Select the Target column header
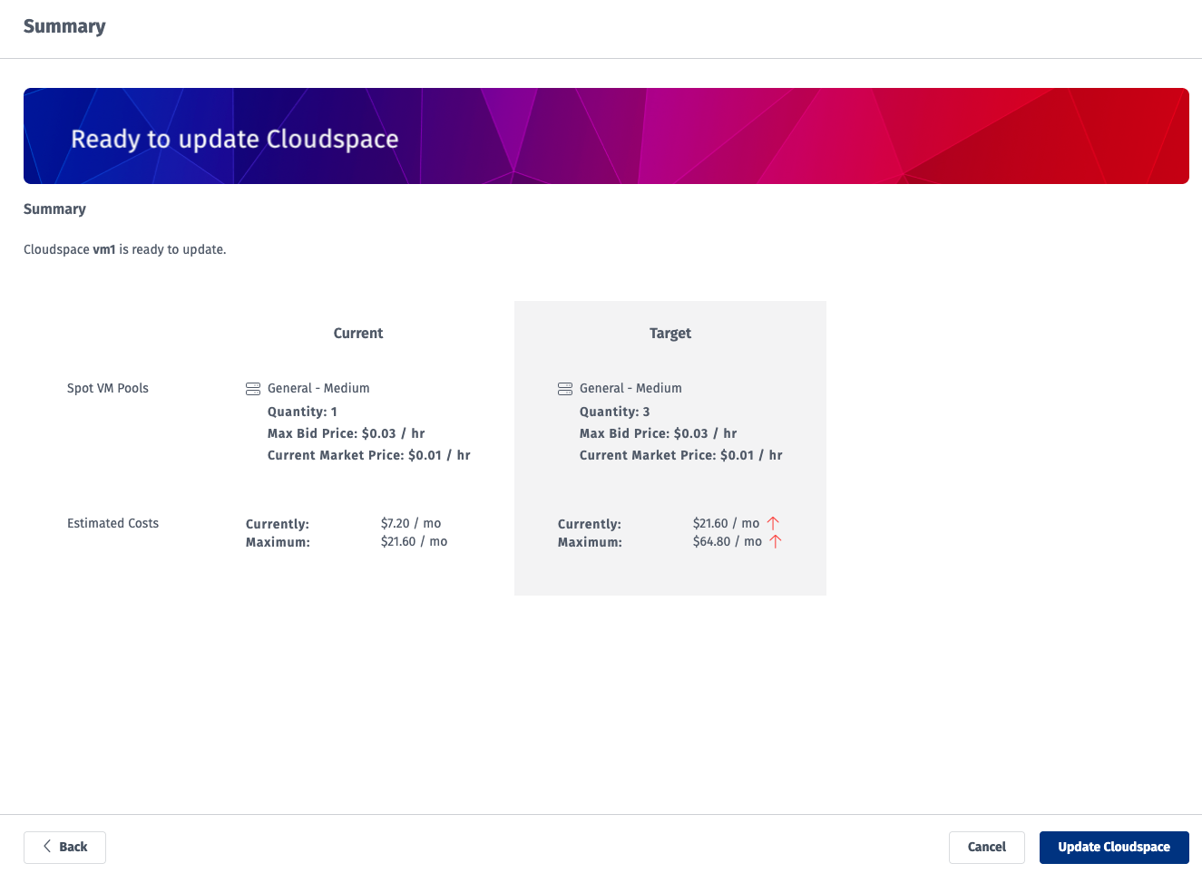The image size is (1202, 873). pyautogui.click(x=669, y=333)
